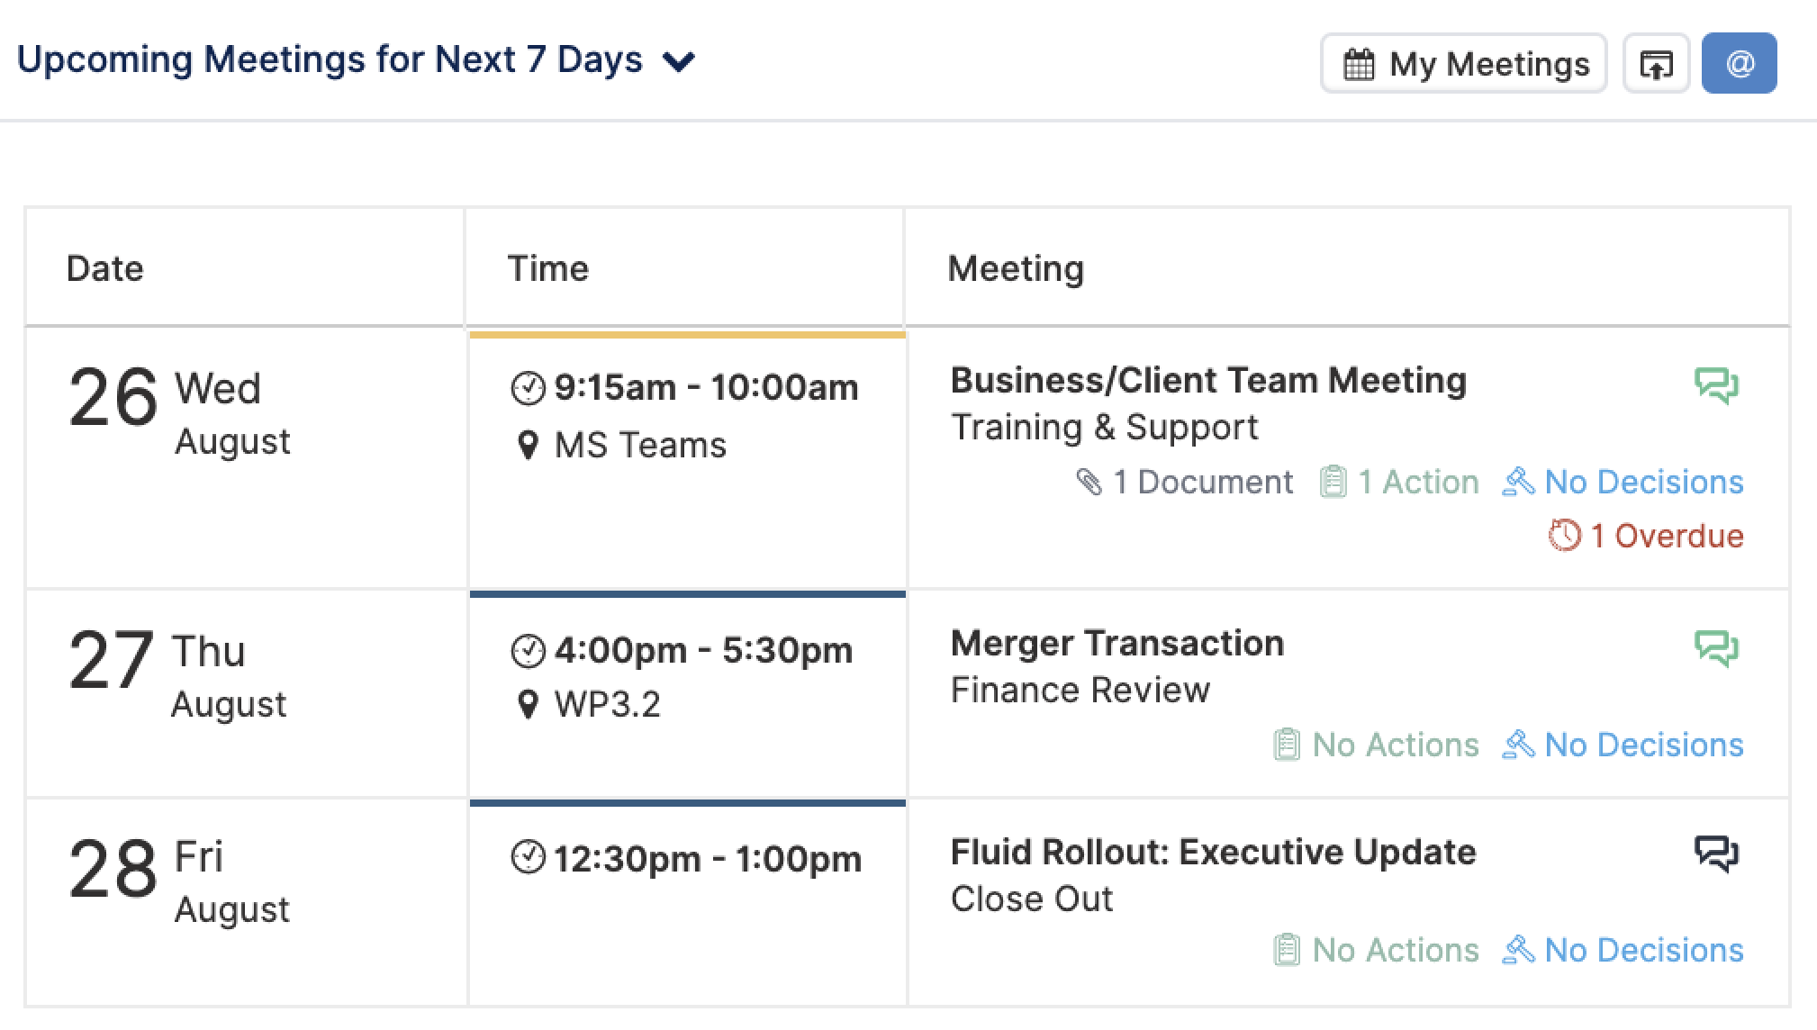
Task: Click the overdue clock icon
Action: pyautogui.click(x=1564, y=535)
